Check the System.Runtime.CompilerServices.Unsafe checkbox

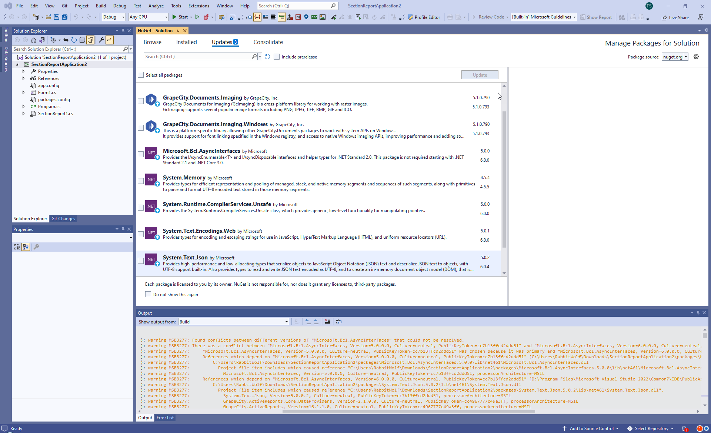point(141,208)
